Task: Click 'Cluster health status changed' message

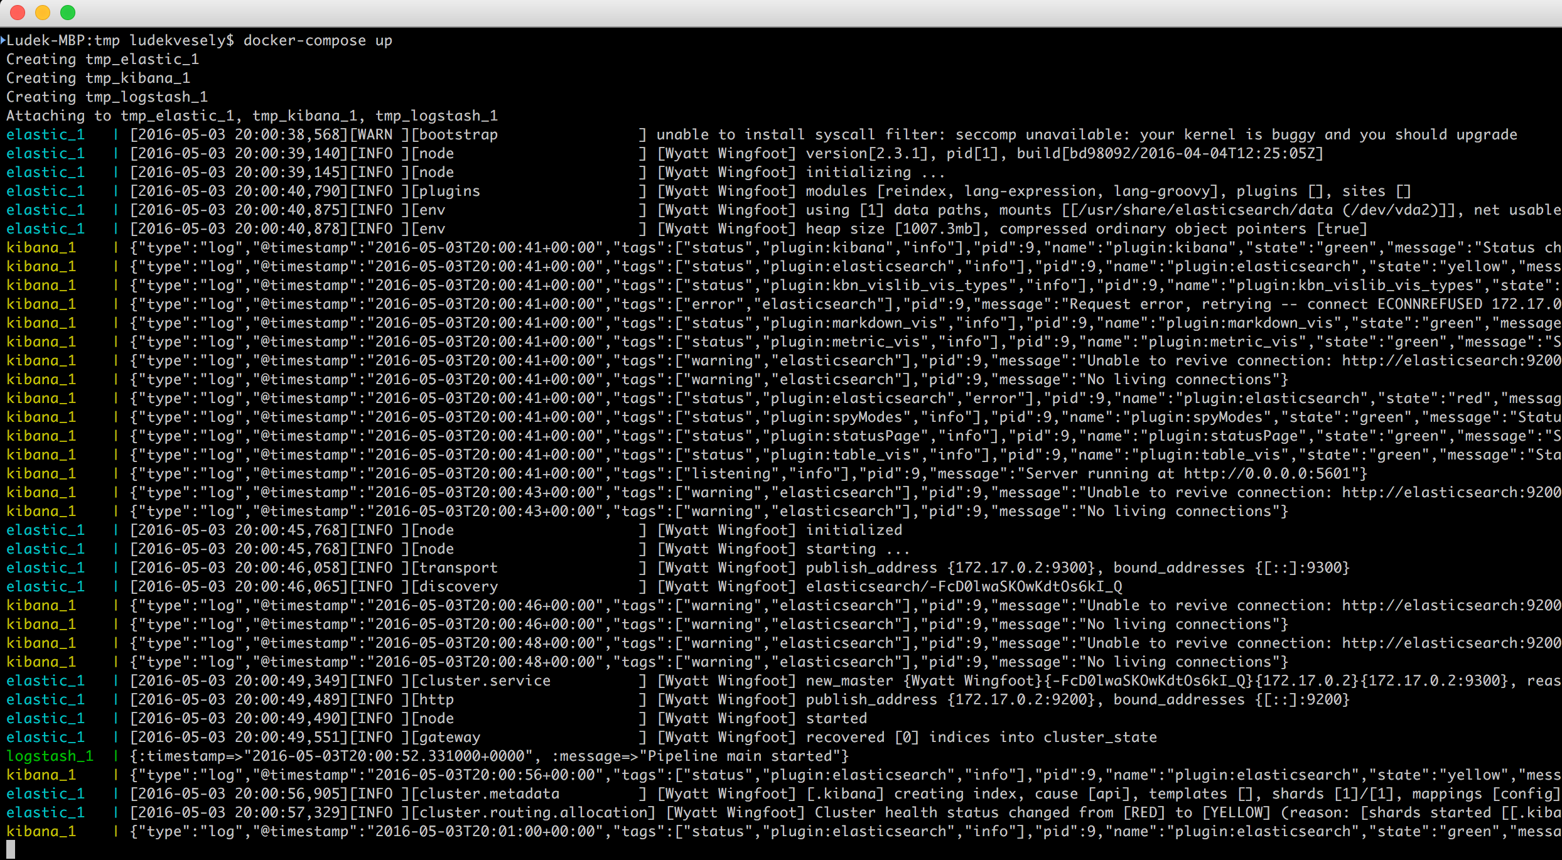Action: pyautogui.click(x=942, y=813)
